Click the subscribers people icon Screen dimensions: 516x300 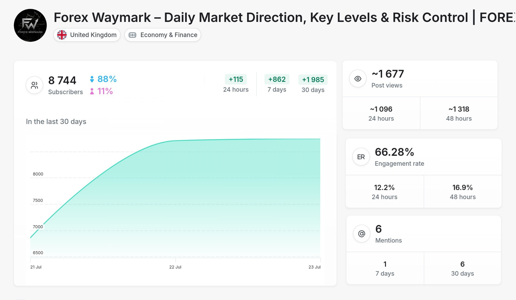coord(35,85)
